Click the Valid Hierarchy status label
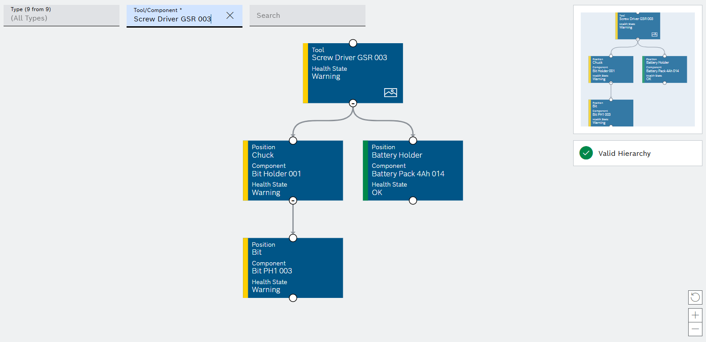Screen dimensions: 706x342 (624, 154)
